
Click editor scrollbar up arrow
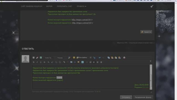[151, 66]
